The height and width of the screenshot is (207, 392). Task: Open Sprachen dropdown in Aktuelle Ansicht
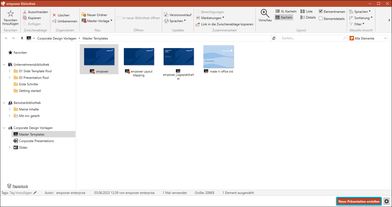pyautogui.click(x=360, y=12)
